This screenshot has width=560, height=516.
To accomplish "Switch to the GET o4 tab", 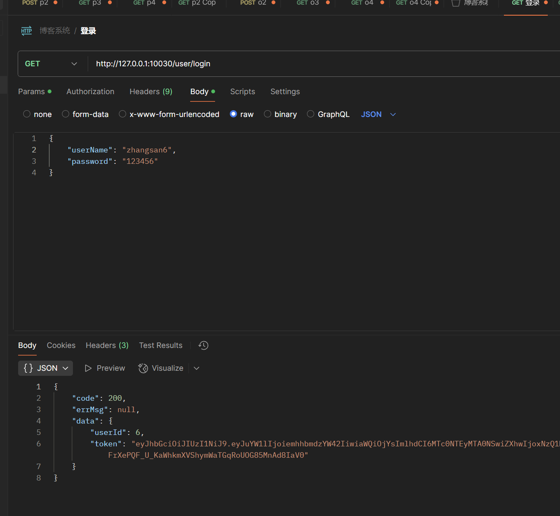I will 367,3.
